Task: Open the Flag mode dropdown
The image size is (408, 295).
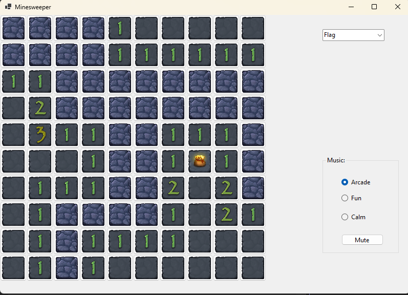Action: tap(353, 35)
